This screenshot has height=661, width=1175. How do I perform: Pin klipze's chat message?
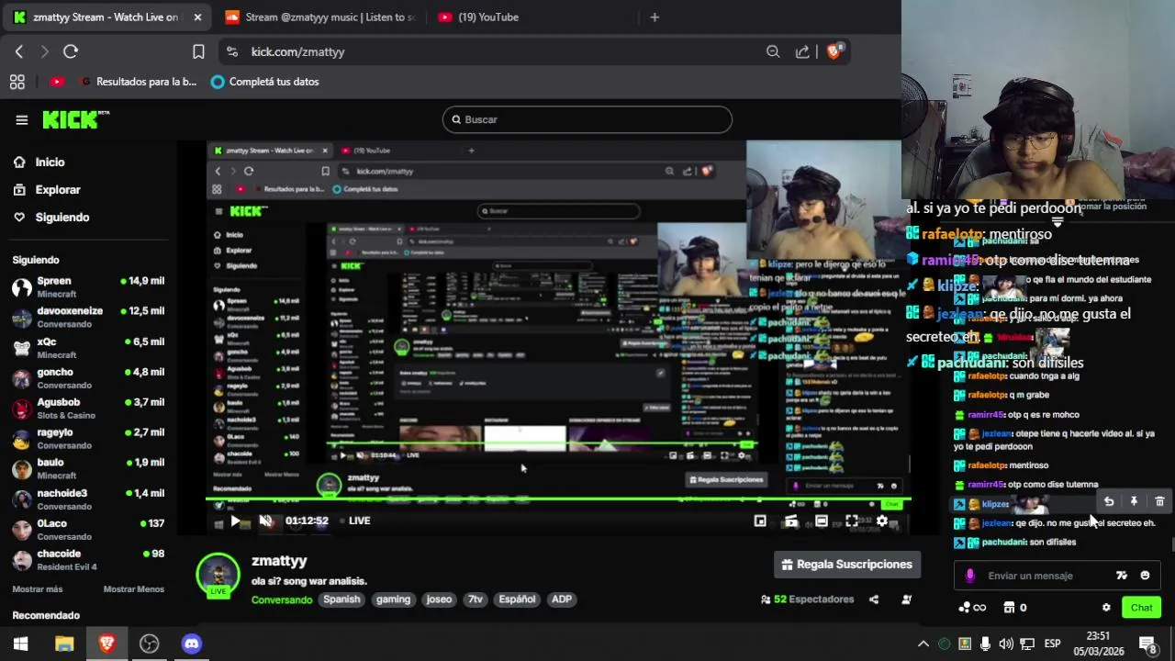1134,501
